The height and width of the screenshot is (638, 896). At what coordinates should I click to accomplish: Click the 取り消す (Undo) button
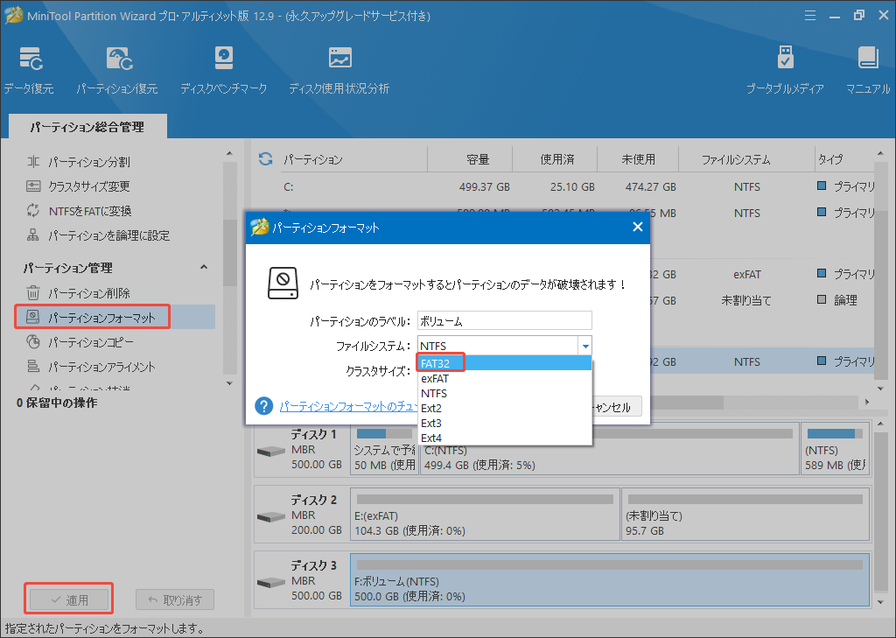click(175, 599)
